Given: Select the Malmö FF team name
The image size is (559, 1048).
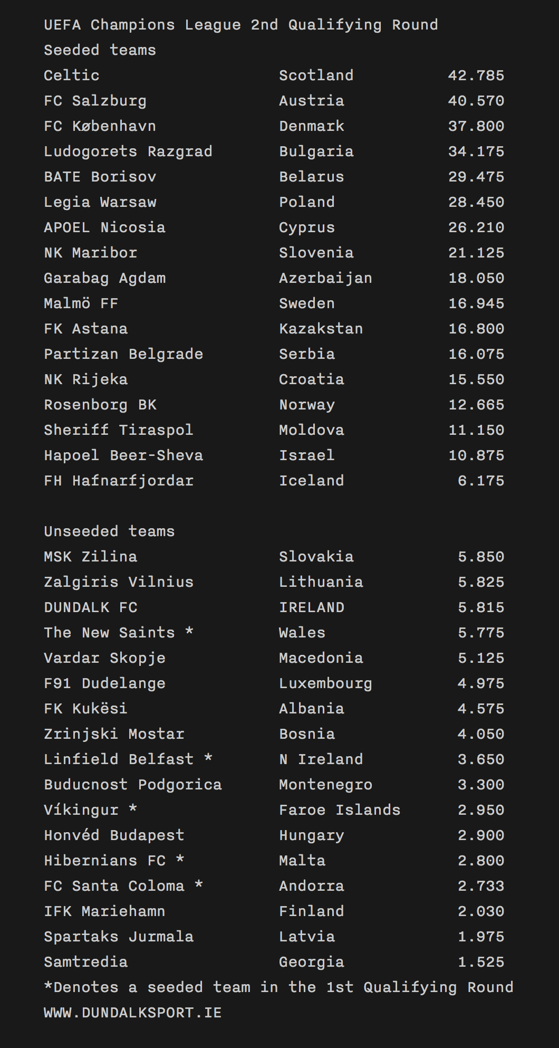Looking at the screenshot, I should click(x=81, y=303).
